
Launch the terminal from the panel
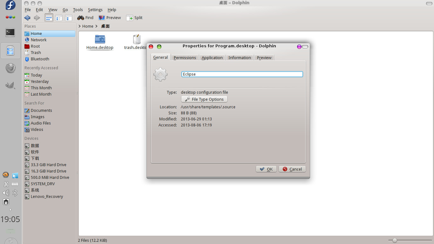pos(10,32)
